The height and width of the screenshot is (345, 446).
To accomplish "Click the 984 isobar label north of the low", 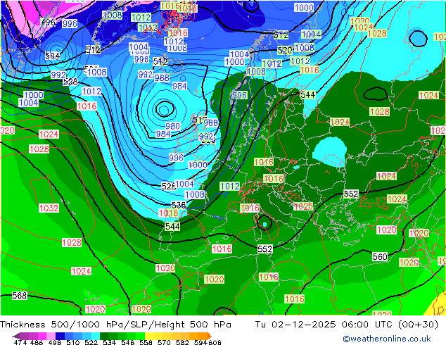I will (x=179, y=86).
